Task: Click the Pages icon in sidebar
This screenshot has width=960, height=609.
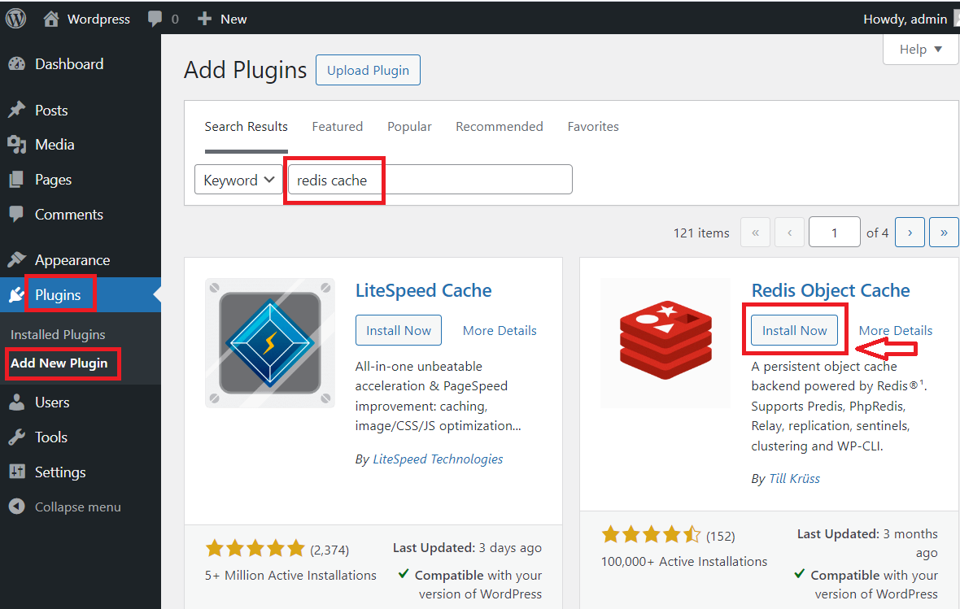Action: [16, 180]
